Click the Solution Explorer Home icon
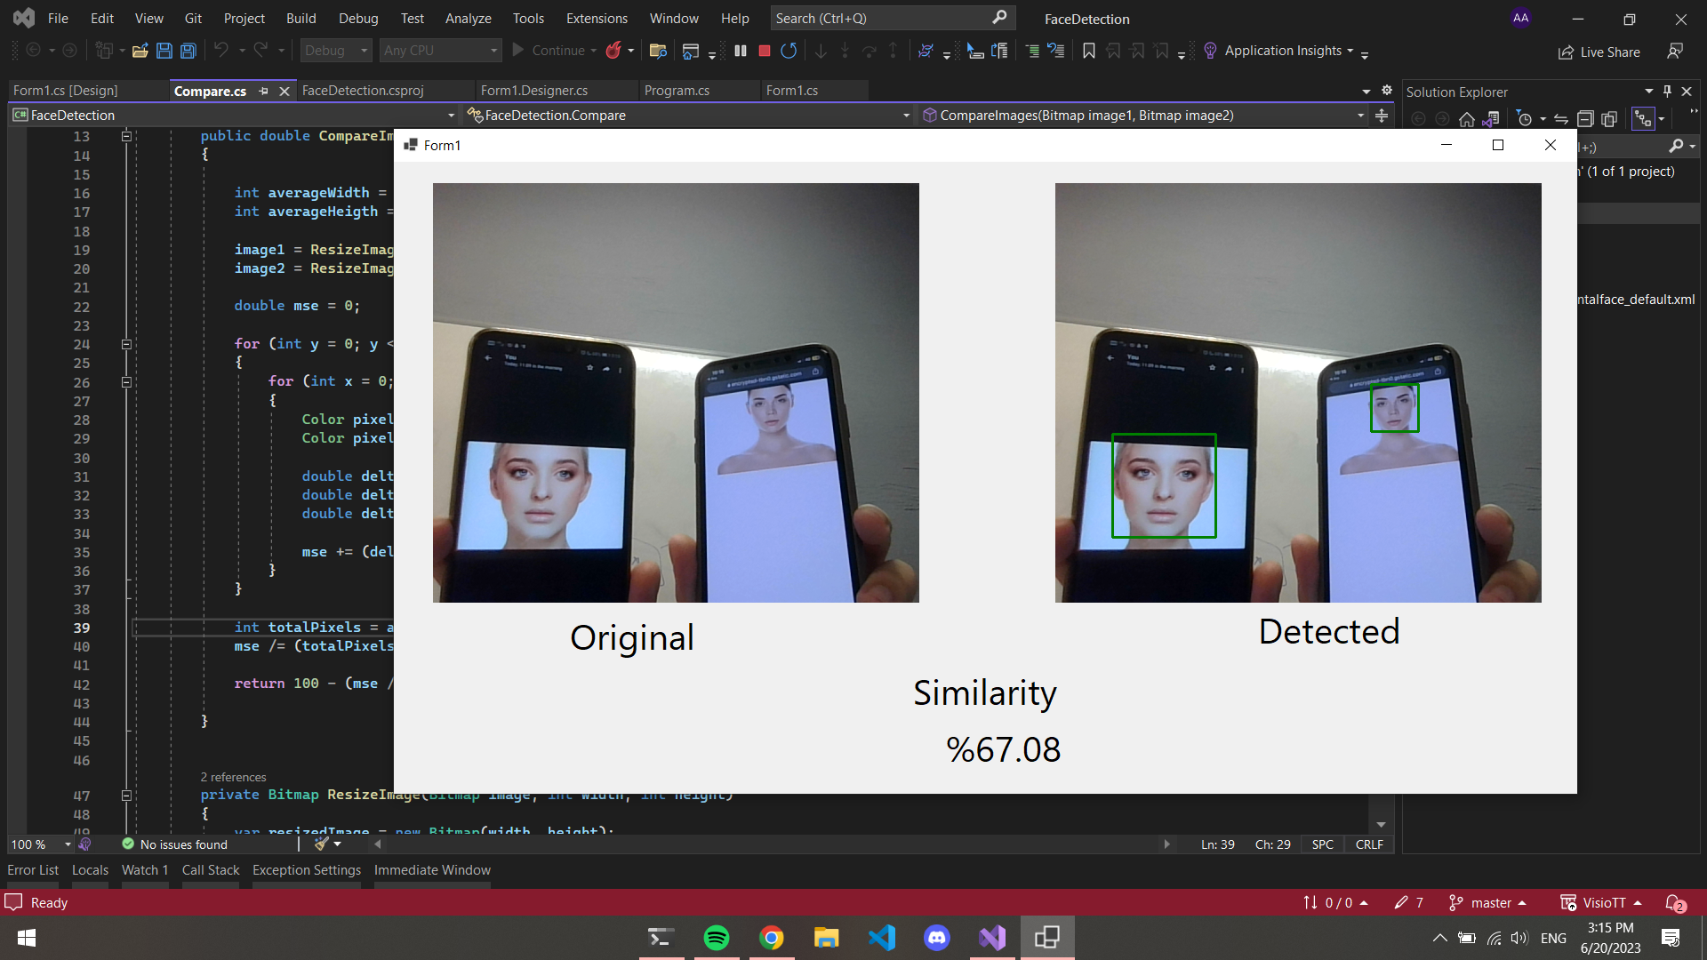Viewport: 1707px width, 960px height. click(1467, 118)
